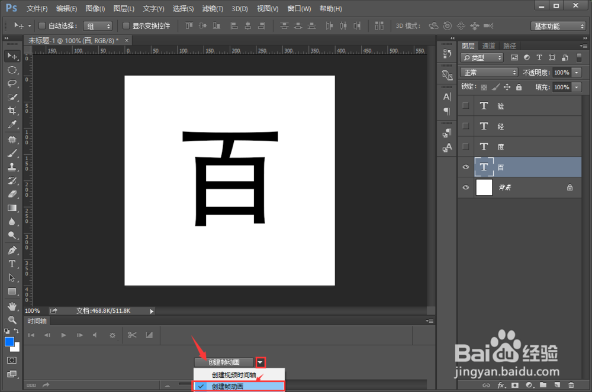This screenshot has width=592, height=392.
Task: Enable the 显示变换控件 checkbox
Action: (x=126, y=25)
